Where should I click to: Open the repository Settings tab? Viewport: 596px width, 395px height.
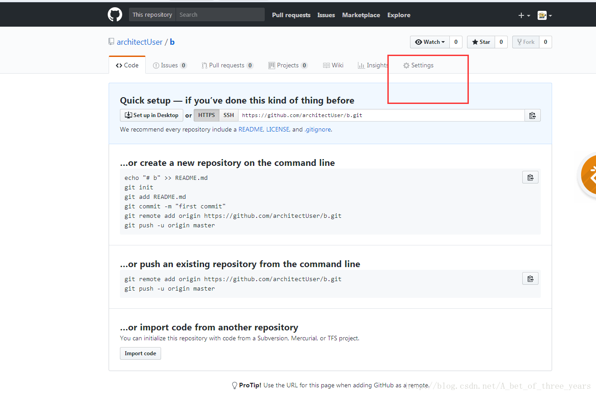[x=418, y=65]
